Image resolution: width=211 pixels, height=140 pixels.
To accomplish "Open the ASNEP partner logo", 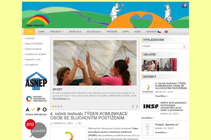I will pyautogui.click(x=36, y=81).
